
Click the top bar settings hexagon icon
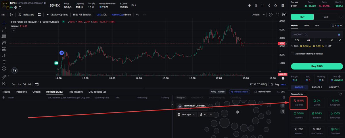(250, 5)
